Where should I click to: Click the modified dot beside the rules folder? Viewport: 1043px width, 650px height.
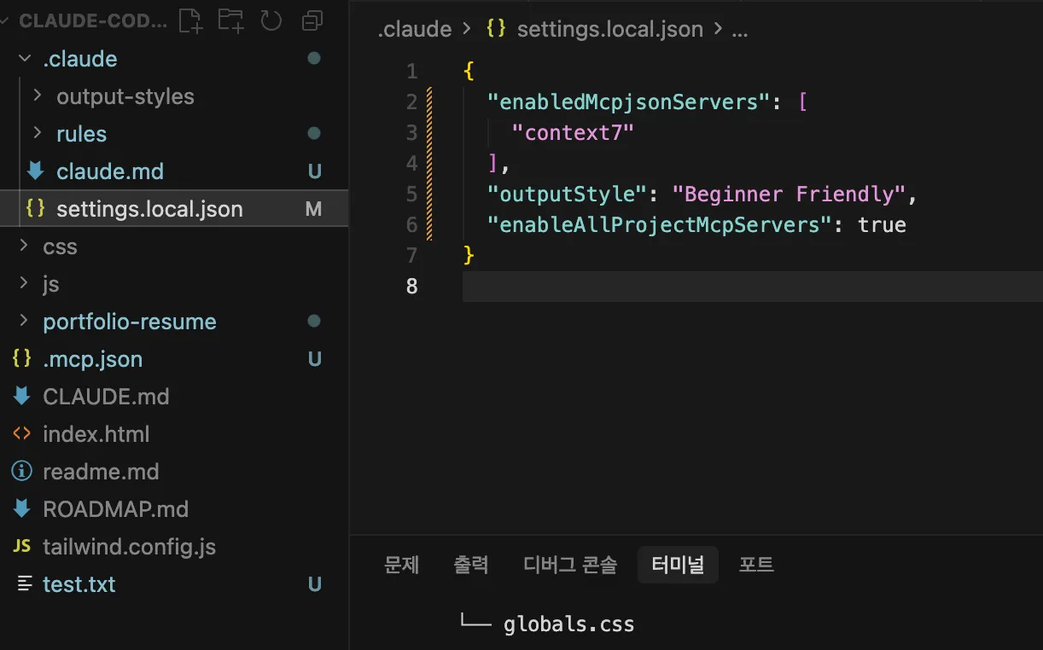pyautogui.click(x=314, y=133)
